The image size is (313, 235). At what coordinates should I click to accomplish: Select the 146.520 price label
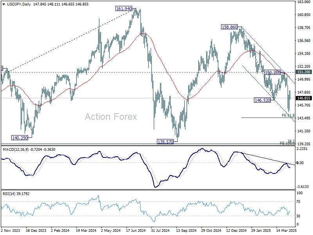262,100
